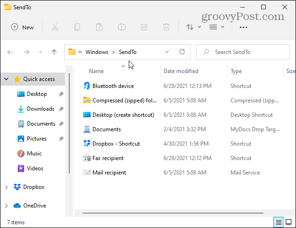This screenshot has width=296, height=228.
Task: Expand the Dropbox tree node
Action: 6,187
